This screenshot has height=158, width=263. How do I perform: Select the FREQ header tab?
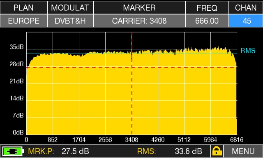coord(207,7)
